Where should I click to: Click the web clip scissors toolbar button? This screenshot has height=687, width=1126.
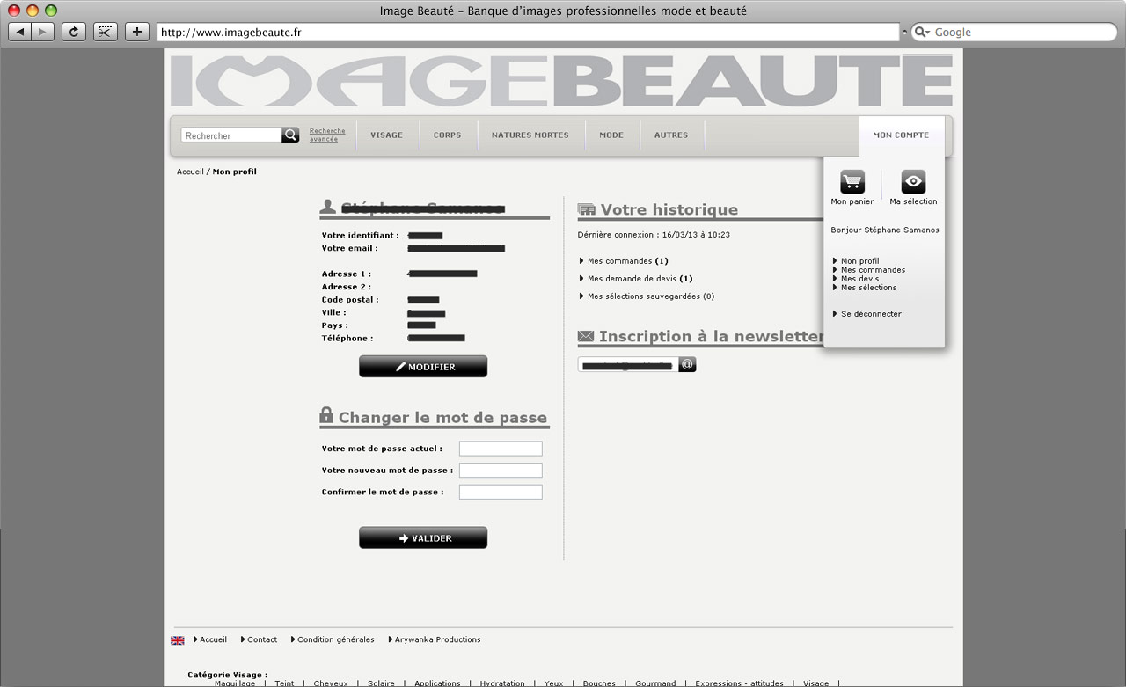point(106,32)
